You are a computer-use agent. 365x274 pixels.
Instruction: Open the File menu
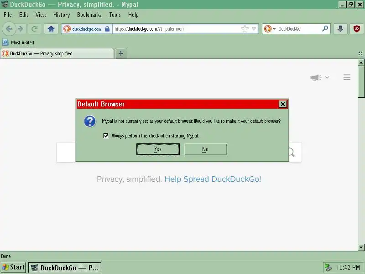click(7, 15)
